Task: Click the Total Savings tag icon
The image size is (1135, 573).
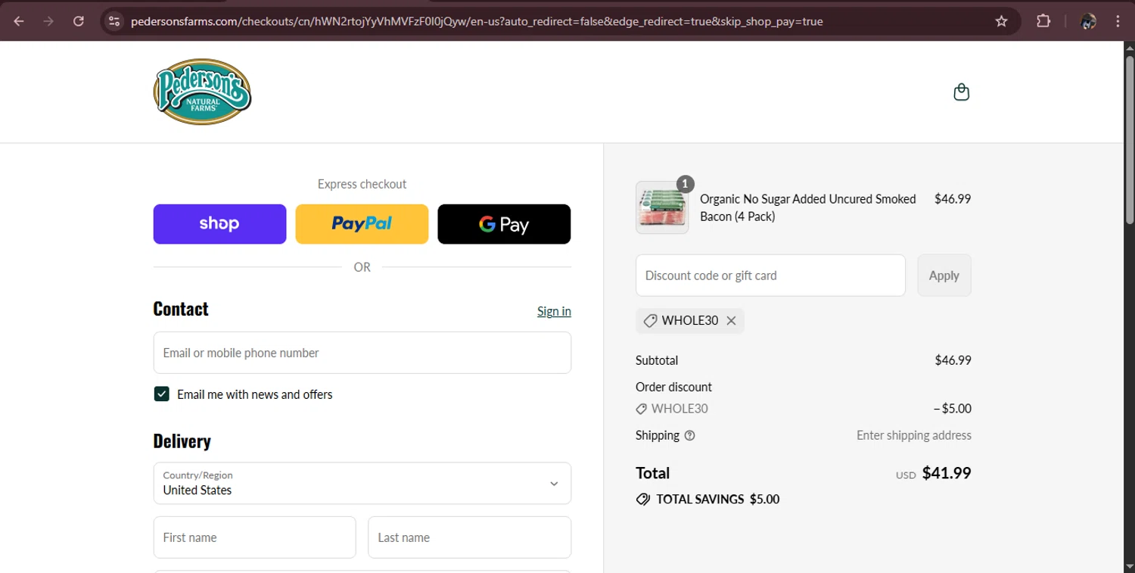Action: pos(643,500)
